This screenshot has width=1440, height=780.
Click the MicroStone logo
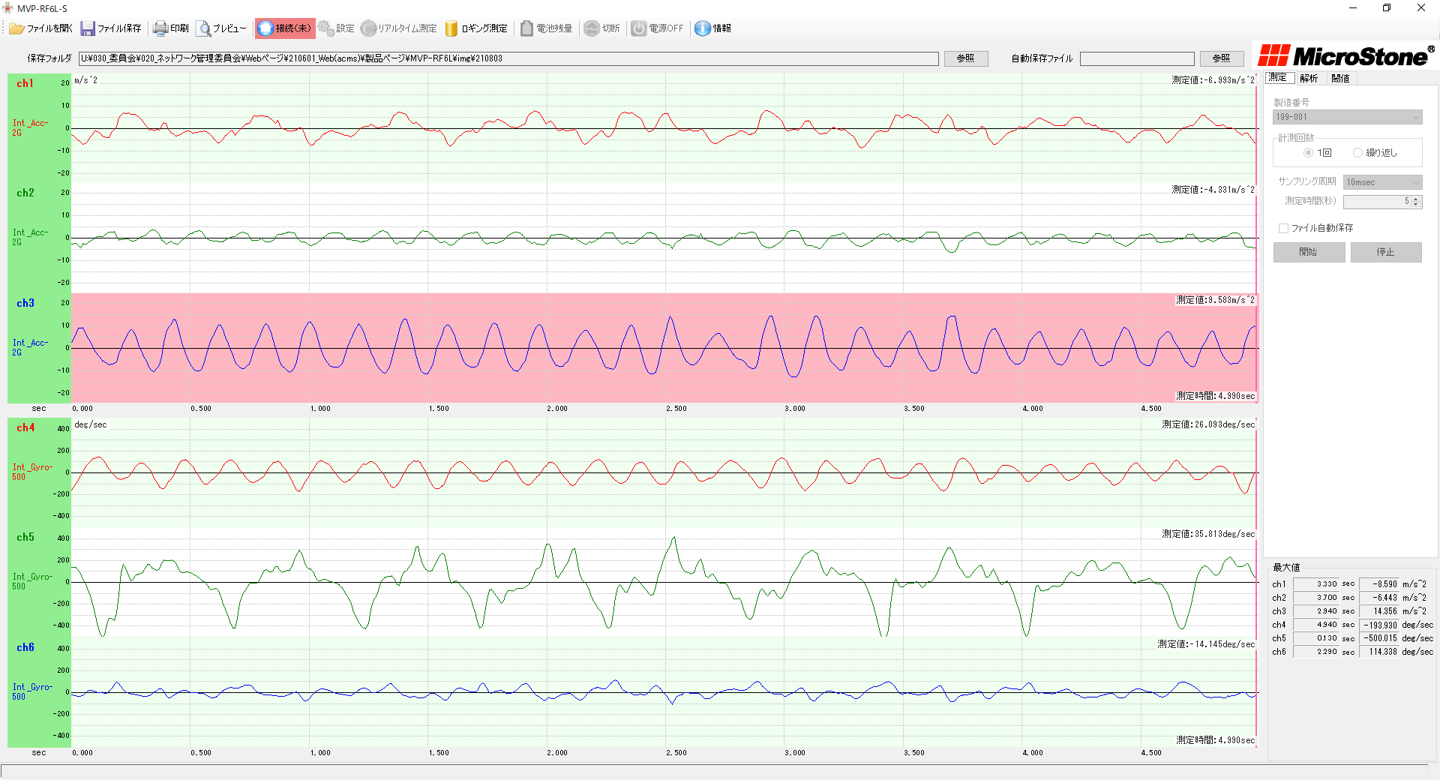[x=1346, y=55]
